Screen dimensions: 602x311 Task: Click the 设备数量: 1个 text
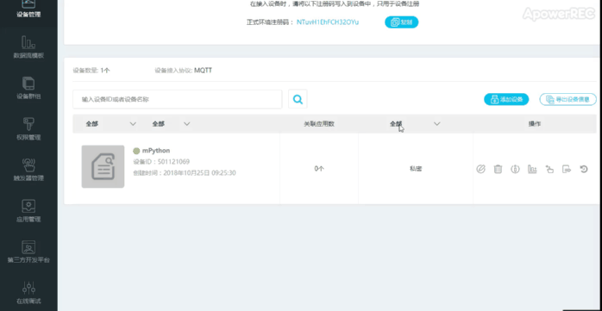point(91,71)
